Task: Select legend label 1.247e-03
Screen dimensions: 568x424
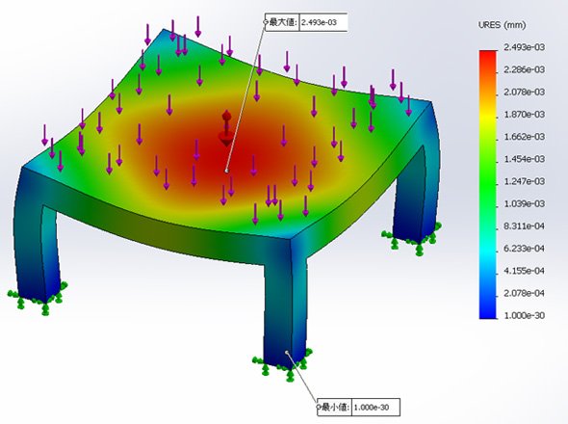Action: pos(524,181)
